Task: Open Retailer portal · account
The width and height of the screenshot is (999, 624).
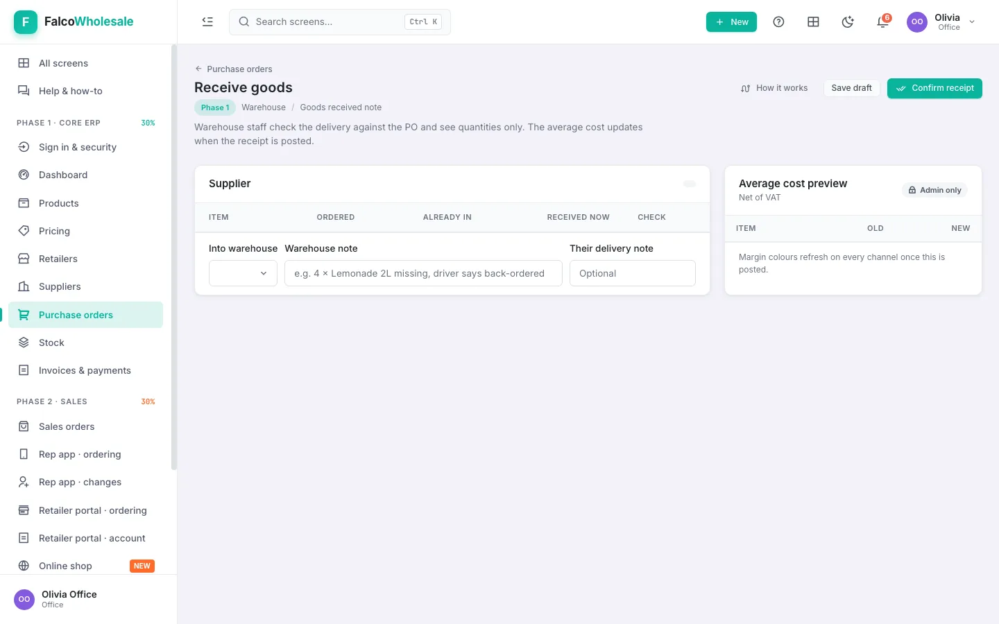Action: click(85, 538)
